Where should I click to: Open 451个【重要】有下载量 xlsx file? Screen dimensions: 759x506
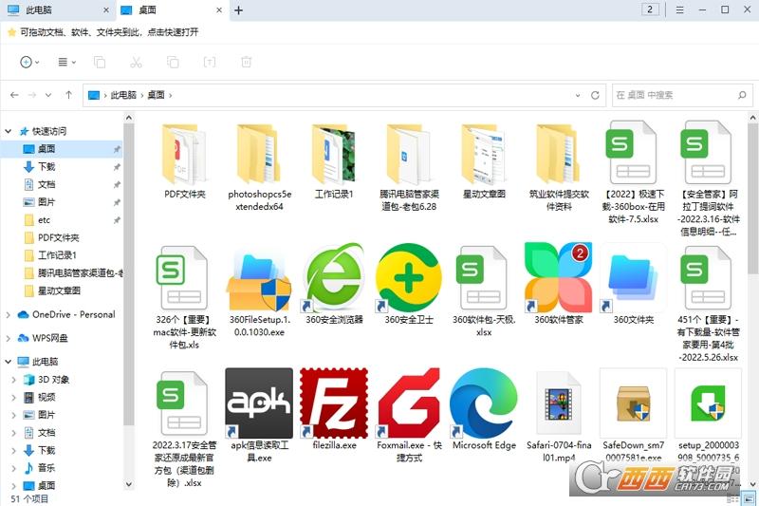point(708,278)
